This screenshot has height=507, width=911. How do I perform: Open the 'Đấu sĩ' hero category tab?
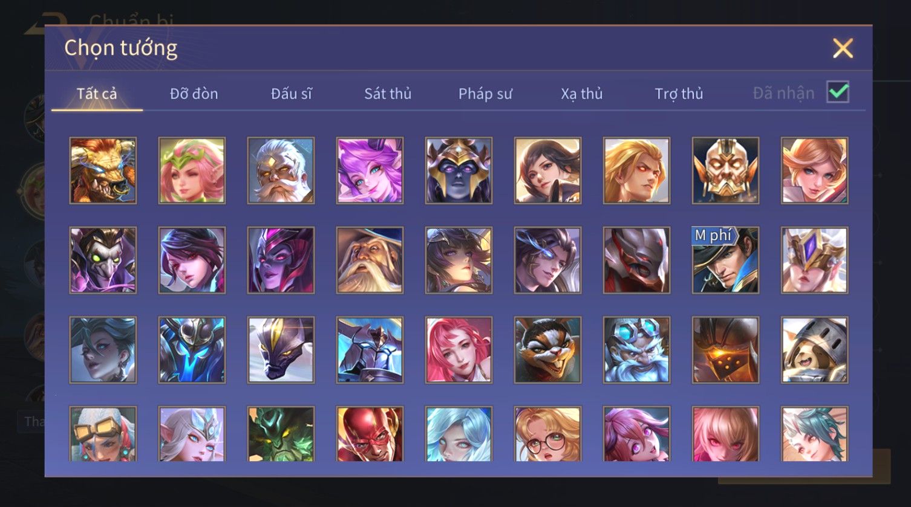tap(292, 94)
